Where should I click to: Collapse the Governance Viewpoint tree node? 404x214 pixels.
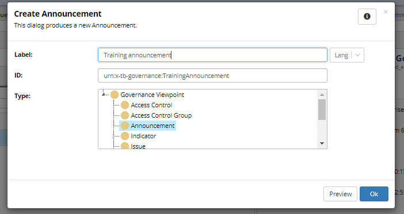tap(104, 95)
